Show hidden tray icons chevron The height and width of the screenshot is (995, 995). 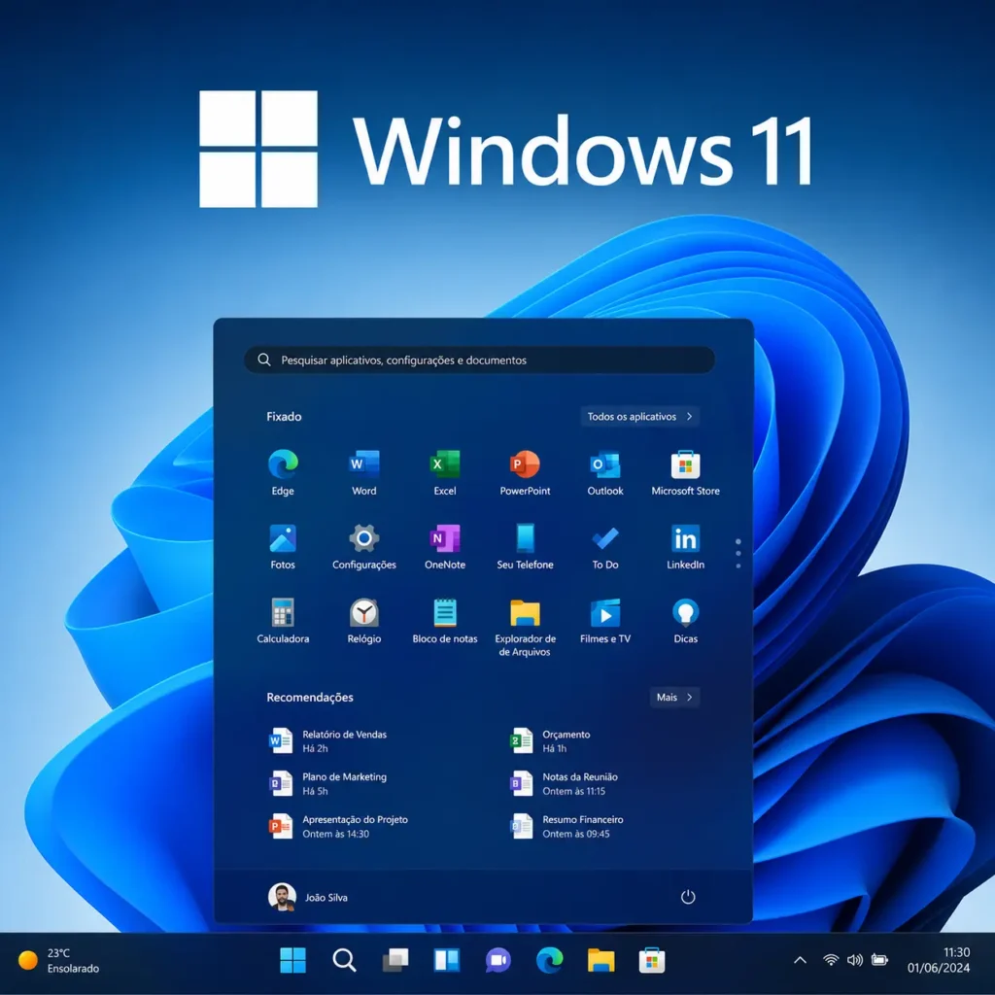pos(801,960)
